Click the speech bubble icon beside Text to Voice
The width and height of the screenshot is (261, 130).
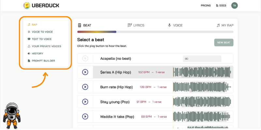[29, 39]
